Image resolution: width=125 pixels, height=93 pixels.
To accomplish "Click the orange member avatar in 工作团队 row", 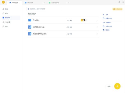I will click(x=82, y=20).
